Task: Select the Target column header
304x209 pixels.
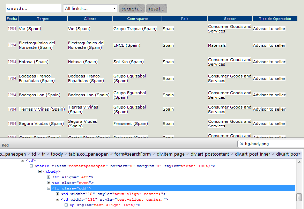Action: click(43, 18)
